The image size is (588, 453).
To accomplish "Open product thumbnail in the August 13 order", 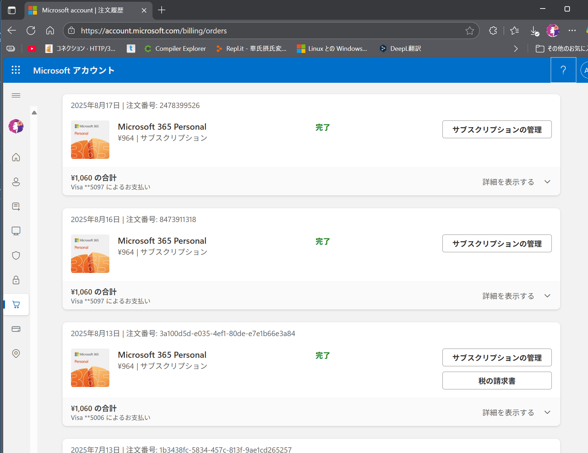I will pyautogui.click(x=90, y=368).
